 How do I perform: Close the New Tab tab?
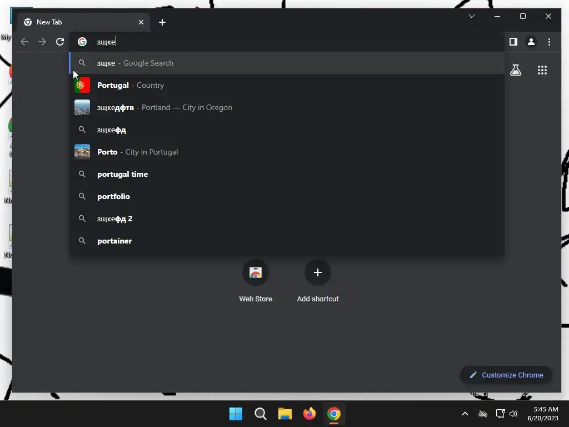click(141, 22)
